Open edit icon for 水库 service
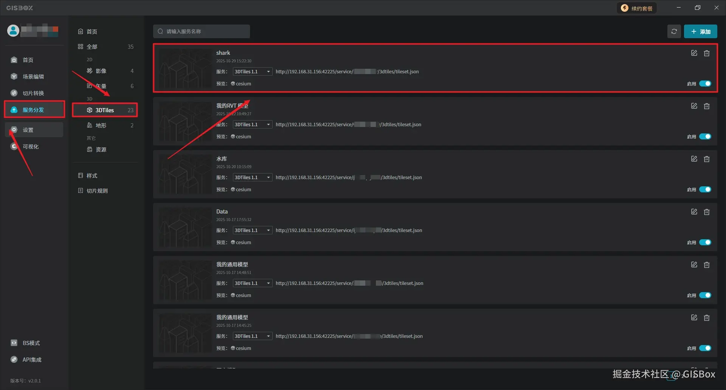Screen dimensions: 726x390 (694, 159)
